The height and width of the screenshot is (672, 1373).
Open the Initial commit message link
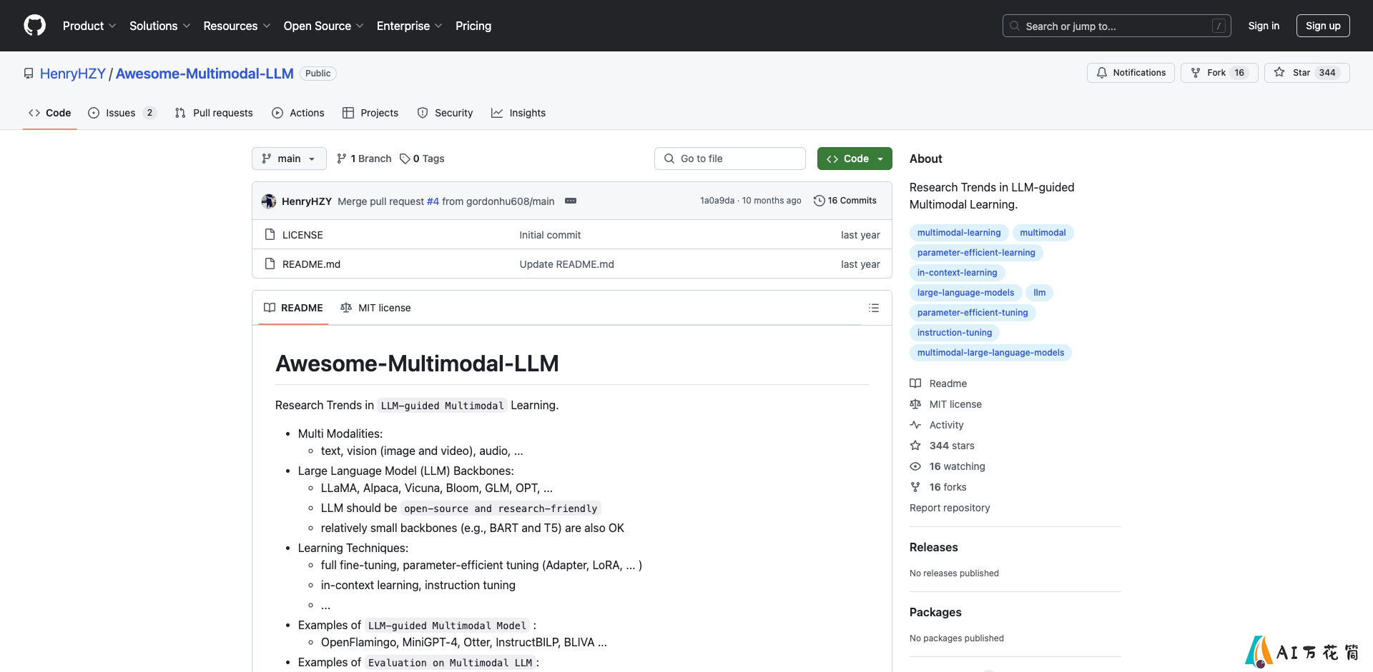tap(550, 235)
